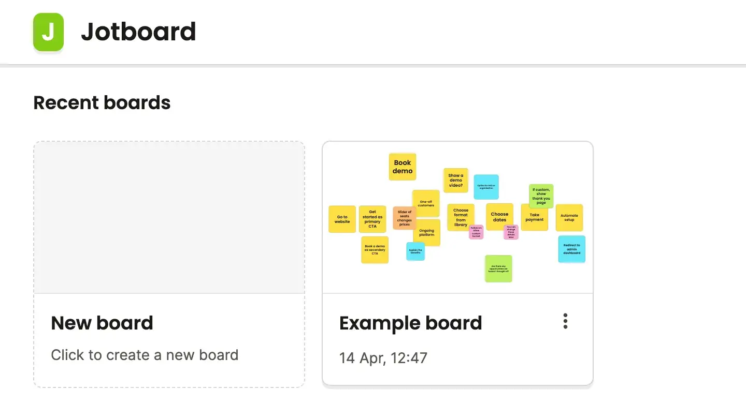746x419 pixels.
Task: Select the "Take payment" sticky note
Action: 534,217
